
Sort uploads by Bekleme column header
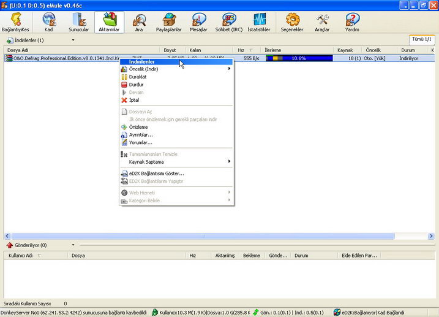[x=252, y=256]
